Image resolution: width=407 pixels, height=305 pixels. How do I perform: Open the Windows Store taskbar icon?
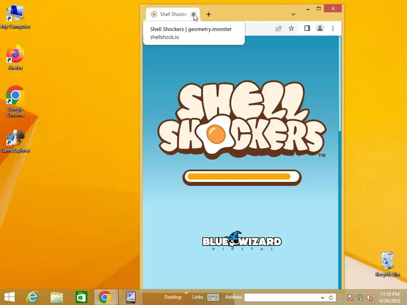pos(81,297)
